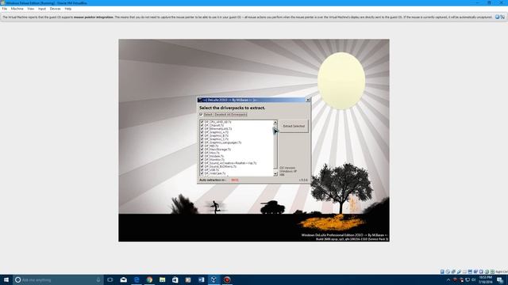Image resolution: width=508 pixels, height=285 pixels.
Task: Click the driver list scroll-up arrow
Action: tap(275, 122)
